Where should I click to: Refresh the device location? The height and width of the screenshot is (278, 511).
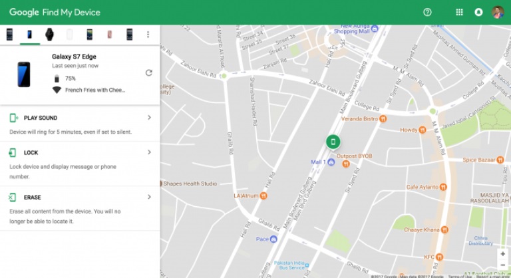pyautogui.click(x=149, y=72)
